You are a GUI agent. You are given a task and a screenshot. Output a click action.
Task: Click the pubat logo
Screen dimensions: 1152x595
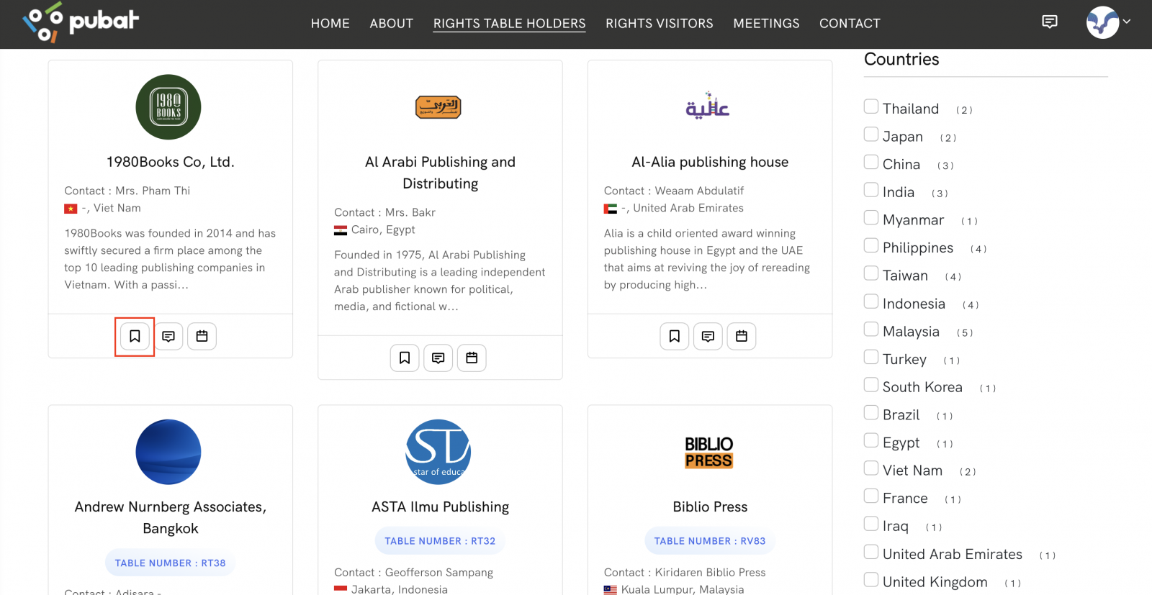[79, 23]
